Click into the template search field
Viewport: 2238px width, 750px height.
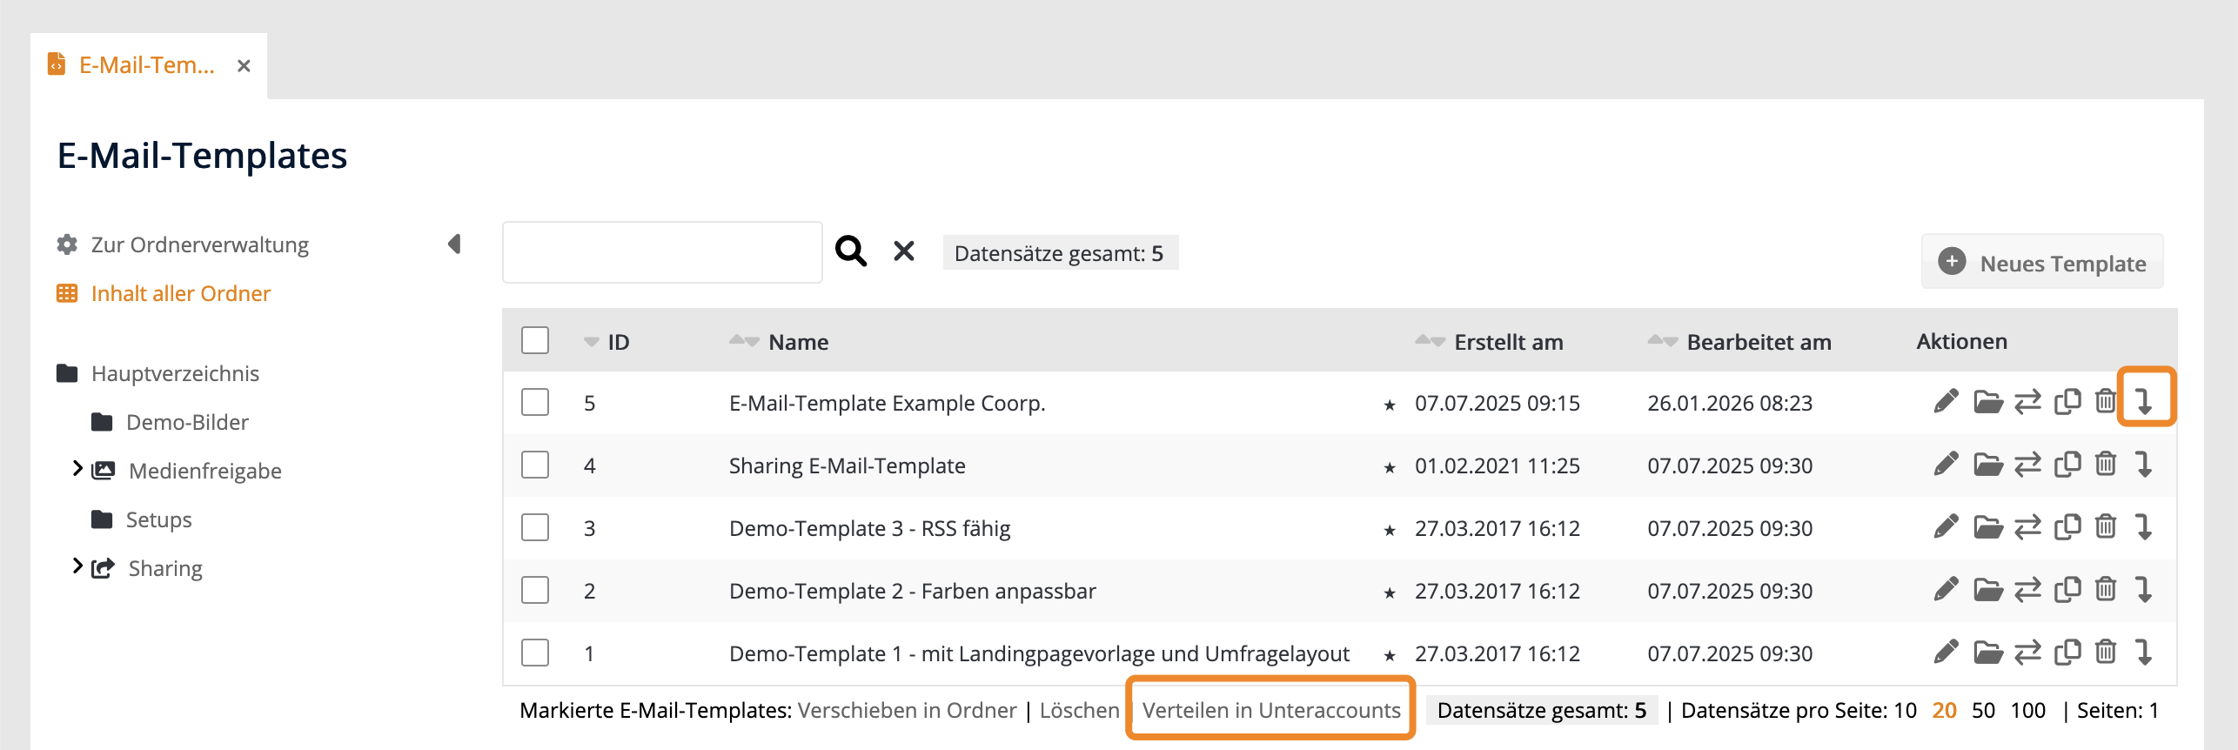tap(662, 252)
